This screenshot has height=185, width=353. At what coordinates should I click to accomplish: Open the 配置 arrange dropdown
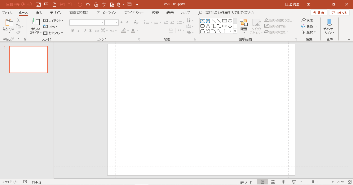[244, 26]
